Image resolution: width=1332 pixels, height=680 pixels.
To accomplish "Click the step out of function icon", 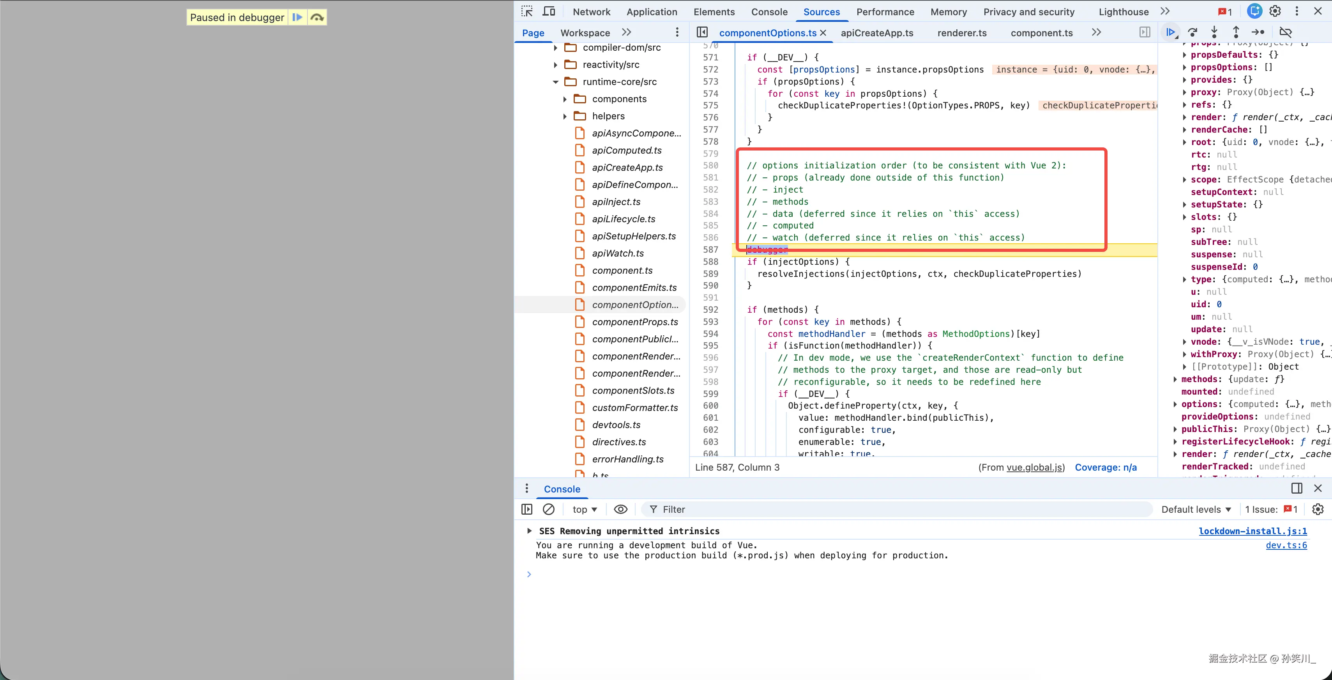I will [1236, 32].
